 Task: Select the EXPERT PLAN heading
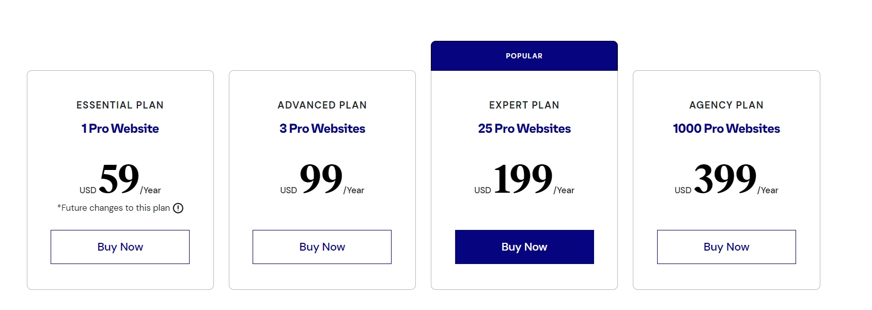point(524,105)
